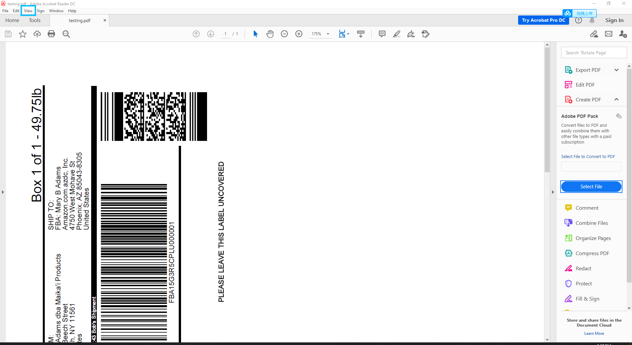Open the Comment tool
Screen dimensions: 632x345
pyautogui.click(x=587, y=208)
